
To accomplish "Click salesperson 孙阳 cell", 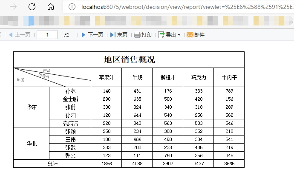I will coord(70,115).
